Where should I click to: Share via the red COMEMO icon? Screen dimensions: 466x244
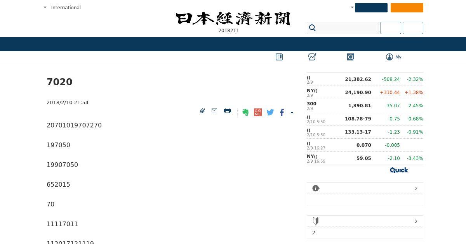coord(258,112)
